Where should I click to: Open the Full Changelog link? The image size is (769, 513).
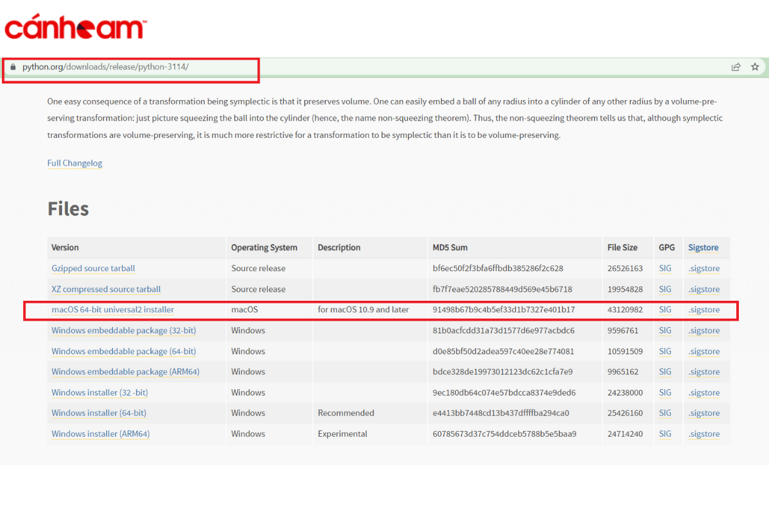(x=74, y=163)
